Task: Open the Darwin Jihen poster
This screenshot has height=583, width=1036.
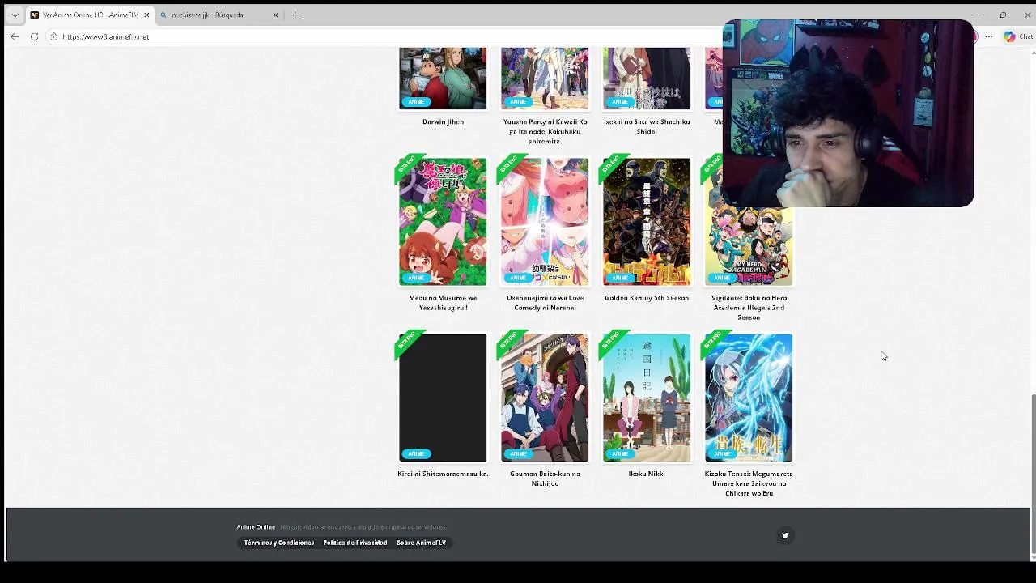Action: 443,79
